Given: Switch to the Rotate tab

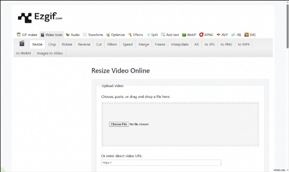Looking at the screenshot, I should pyautogui.click(x=67, y=44).
